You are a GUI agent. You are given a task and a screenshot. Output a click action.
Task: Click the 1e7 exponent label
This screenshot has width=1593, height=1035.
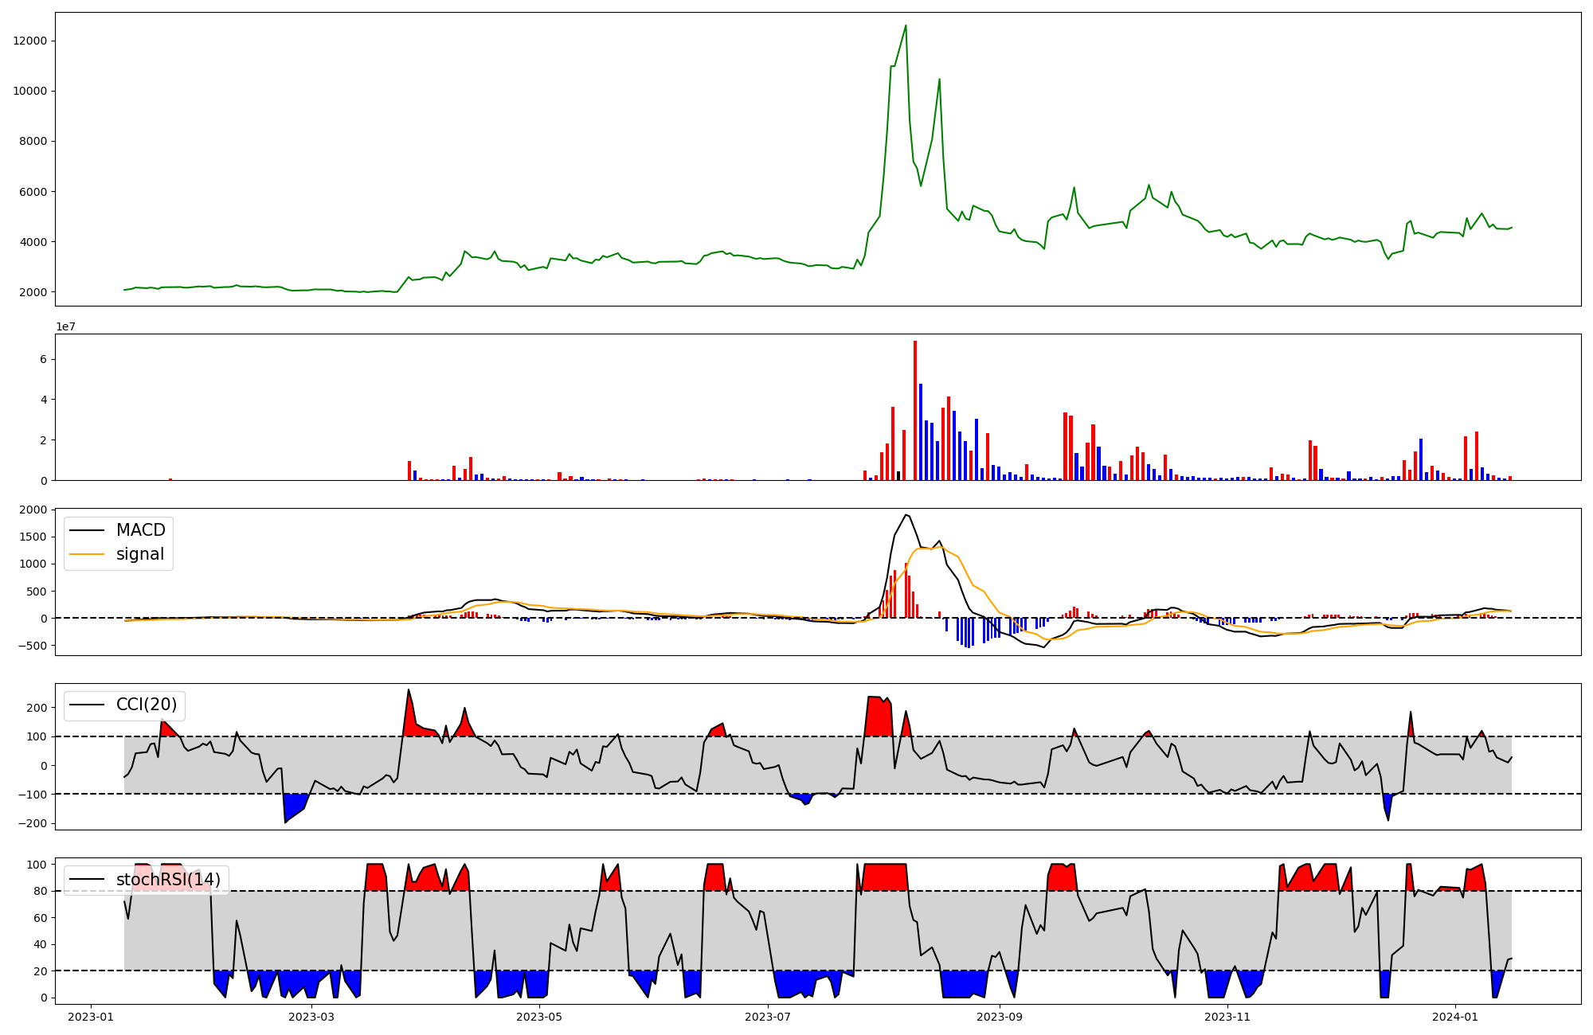(66, 326)
